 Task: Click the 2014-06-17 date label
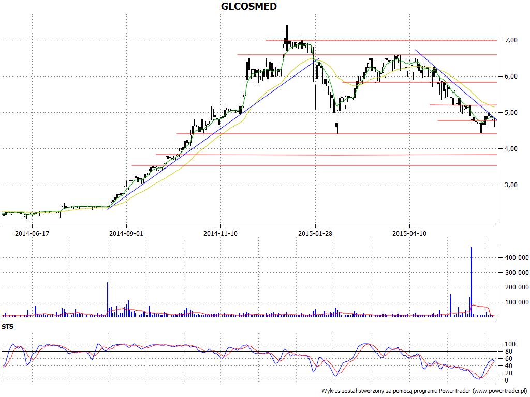(x=32, y=233)
